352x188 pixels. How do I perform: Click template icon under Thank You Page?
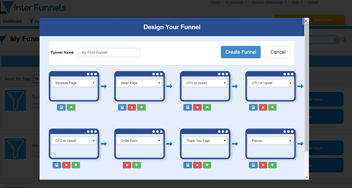[x=188, y=165]
